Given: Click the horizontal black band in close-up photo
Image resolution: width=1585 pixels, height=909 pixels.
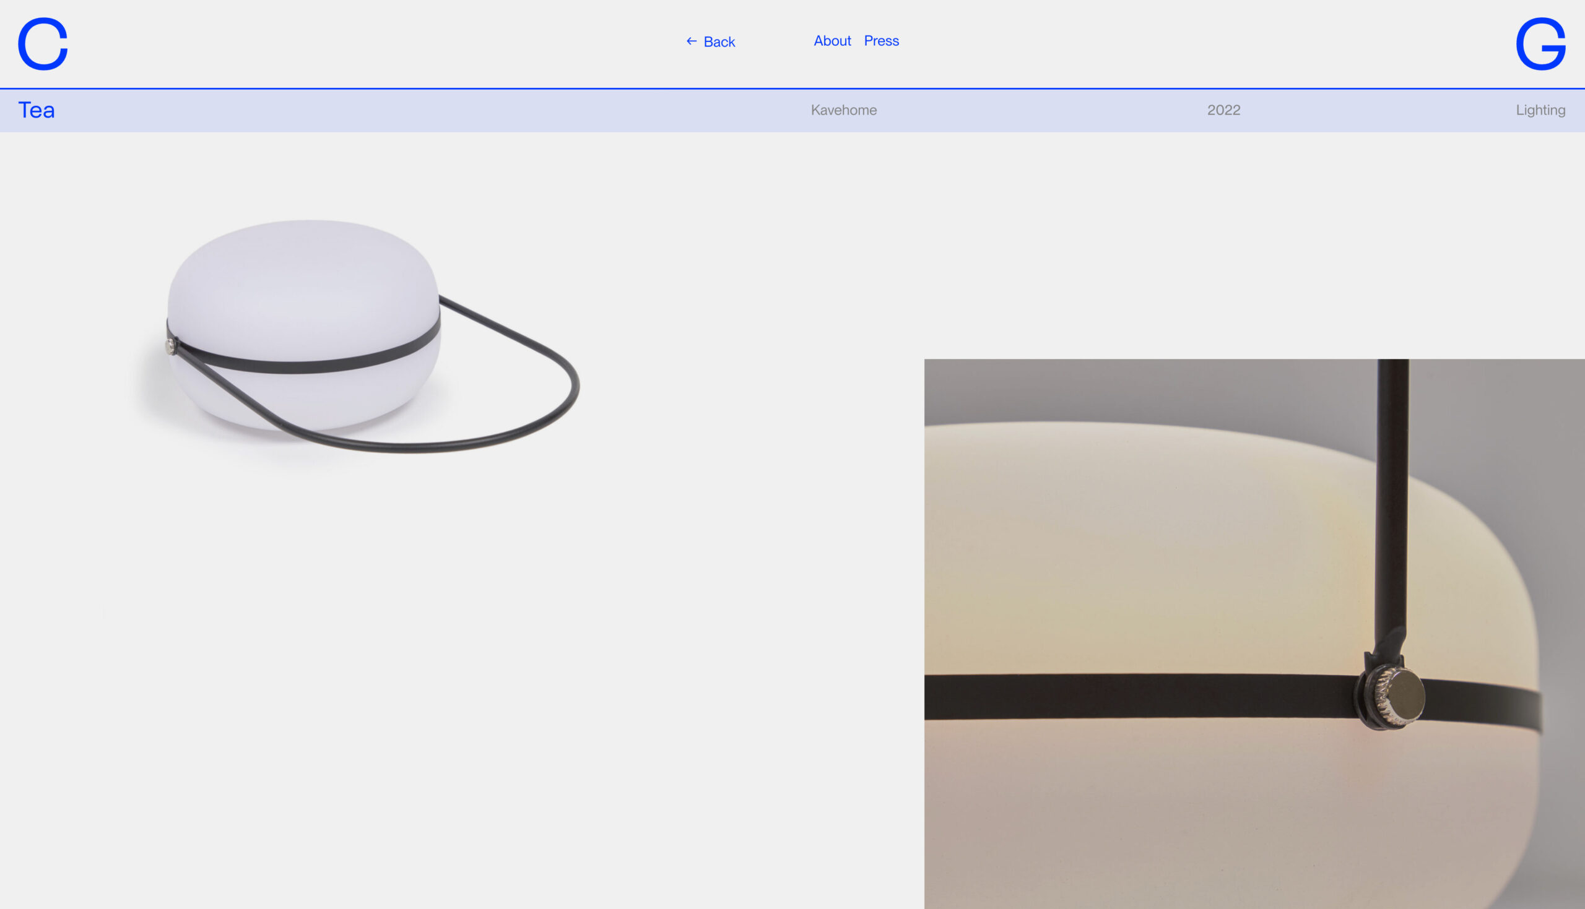Looking at the screenshot, I should [1124, 696].
